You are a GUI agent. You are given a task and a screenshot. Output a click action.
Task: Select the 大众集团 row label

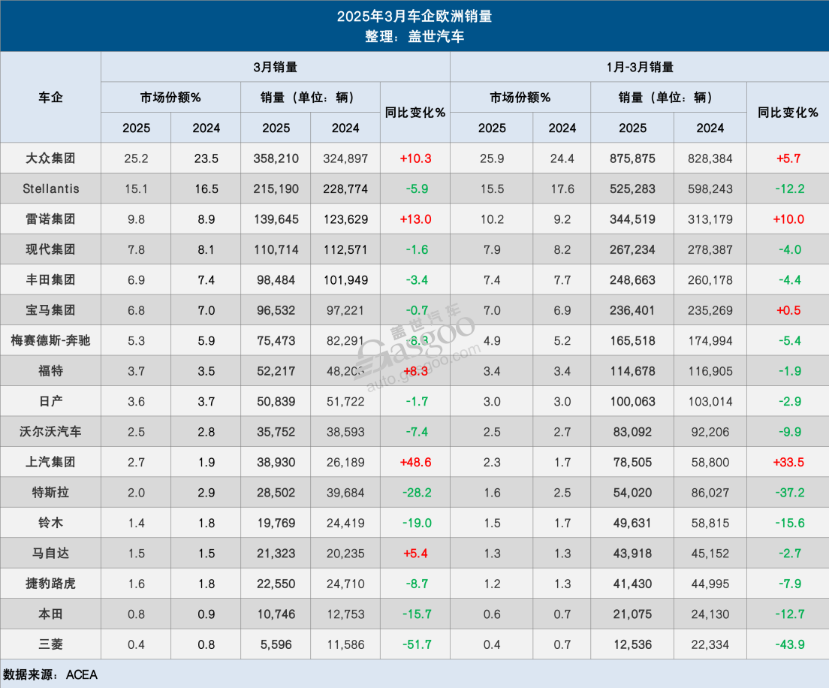tap(50, 158)
